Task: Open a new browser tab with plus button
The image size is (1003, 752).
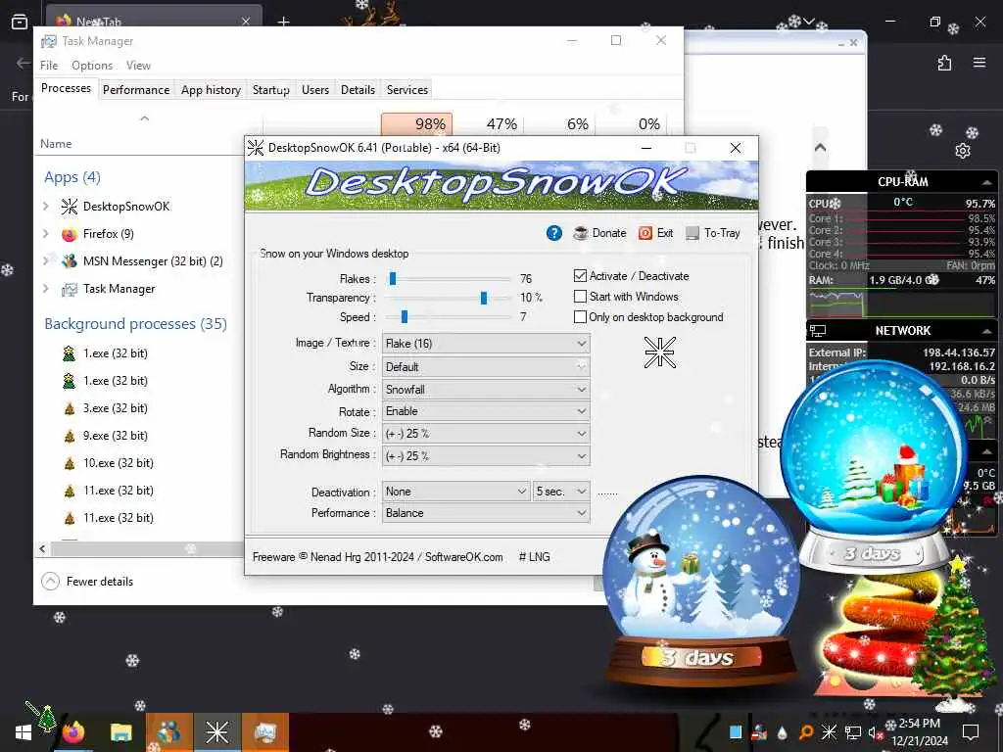Action: click(x=283, y=22)
